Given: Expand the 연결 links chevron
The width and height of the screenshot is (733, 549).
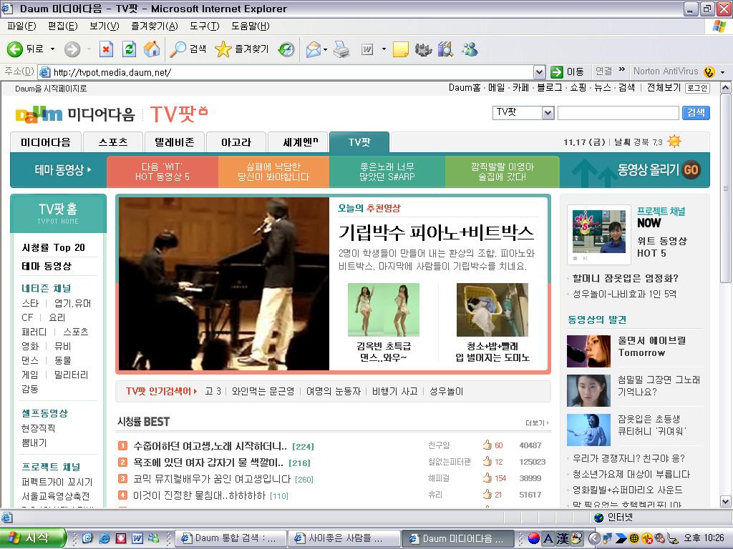Looking at the screenshot, I should point(622,70).
